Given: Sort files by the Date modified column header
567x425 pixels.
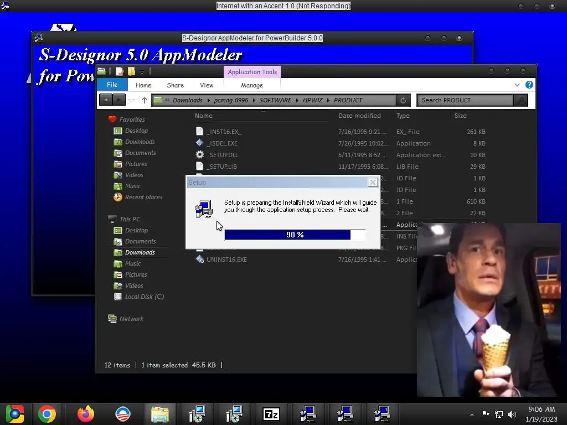Looking at the screenshot, I should (x=359, y=116).
